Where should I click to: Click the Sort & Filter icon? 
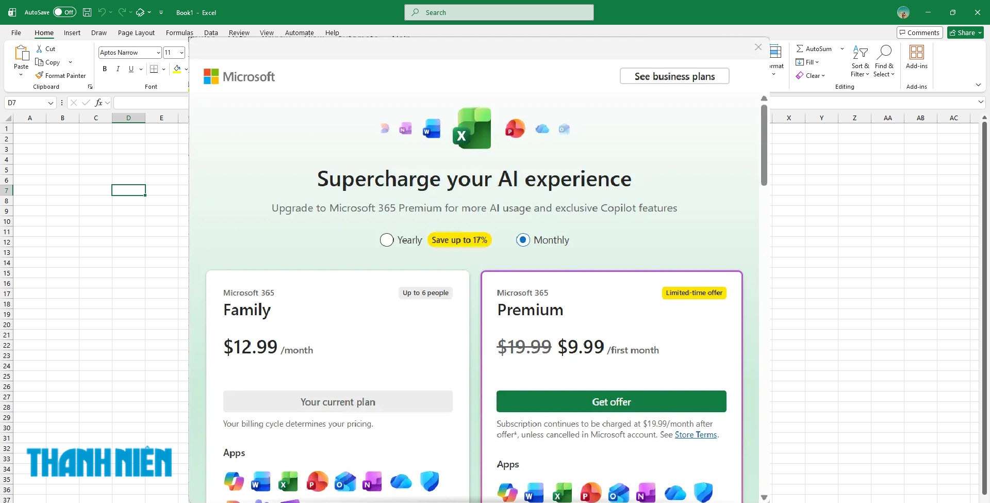(860, 52)
